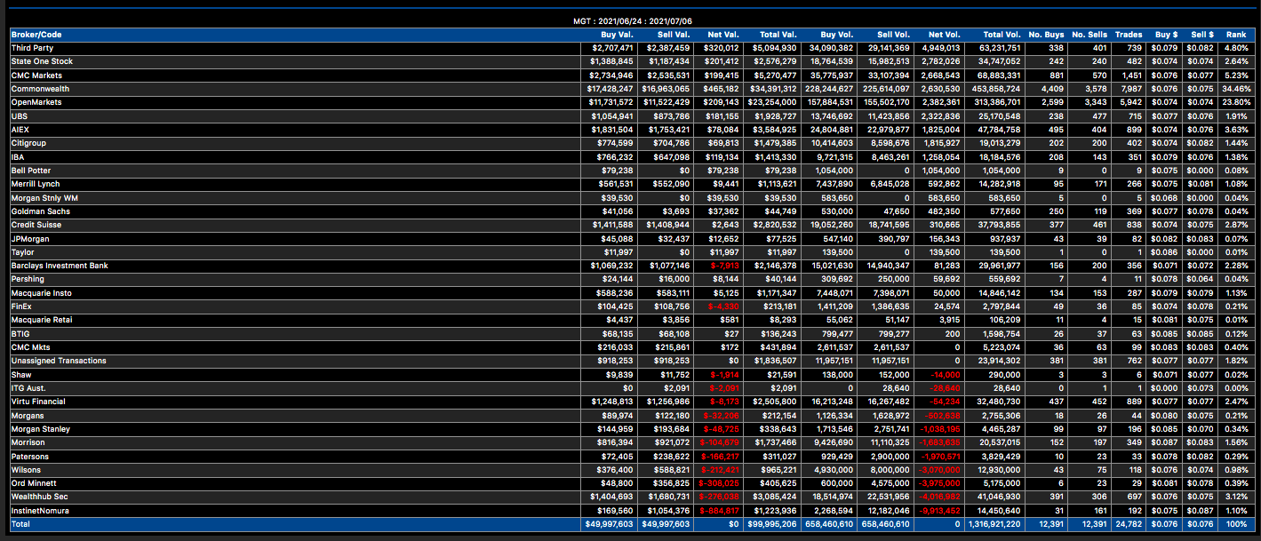
Task: Click the Macquarie Insto broker name
Action: 41,293
